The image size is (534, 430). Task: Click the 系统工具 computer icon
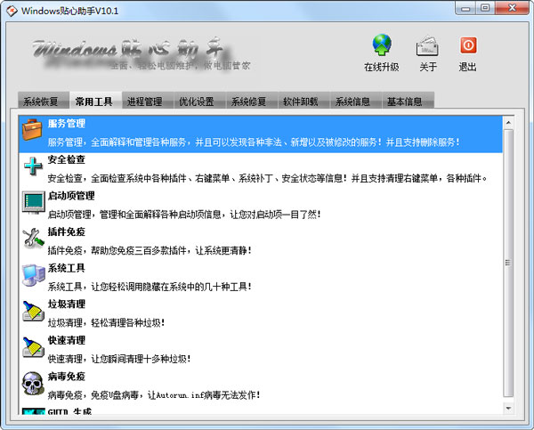[x=34, y=274]
